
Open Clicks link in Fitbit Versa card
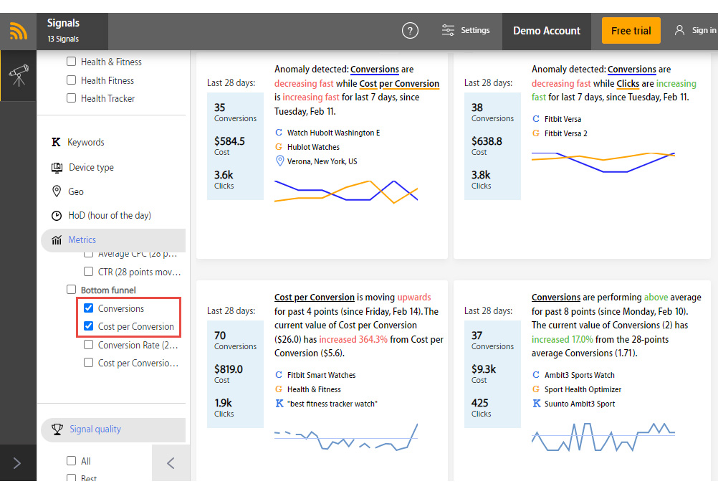[x=628, y=83]
